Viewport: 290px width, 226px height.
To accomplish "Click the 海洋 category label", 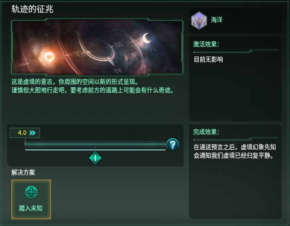I will point(217,20).
